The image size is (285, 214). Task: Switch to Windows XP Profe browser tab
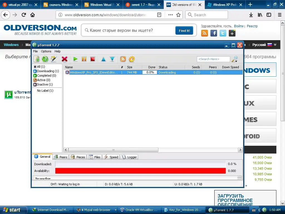(225, 5)
